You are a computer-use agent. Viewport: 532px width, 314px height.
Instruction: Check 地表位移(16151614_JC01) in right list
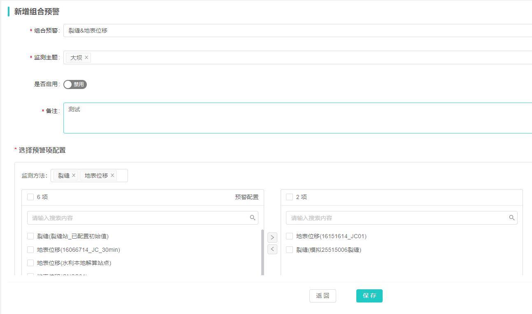click(x=289, y=236)
